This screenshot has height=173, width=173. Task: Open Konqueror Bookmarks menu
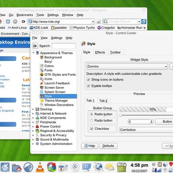pos(25,15)
